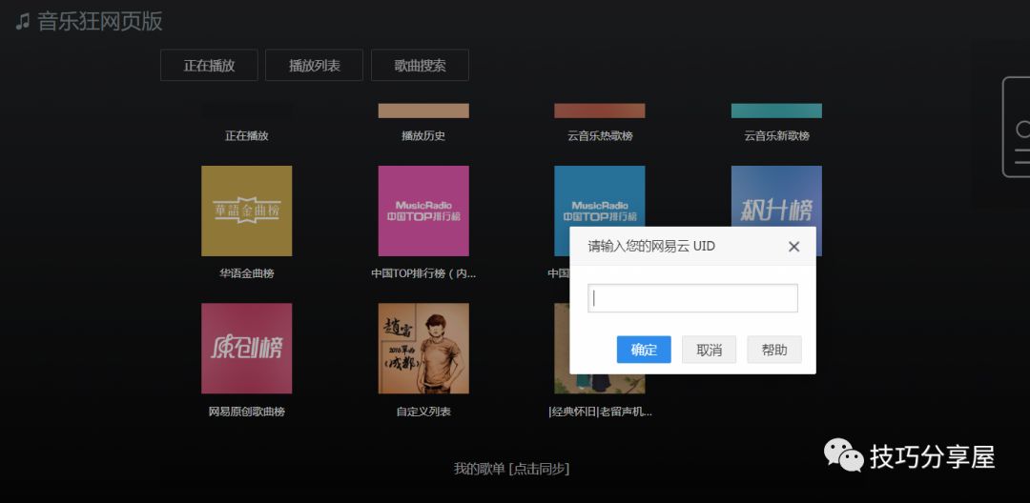Cancel the UID dialog with 取消

[x=709, y=350]
